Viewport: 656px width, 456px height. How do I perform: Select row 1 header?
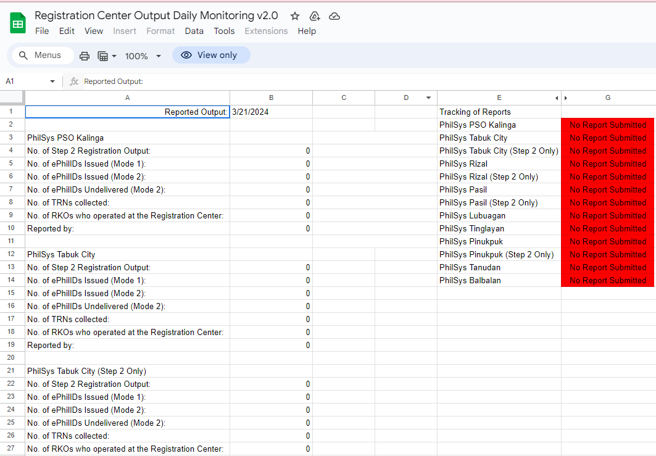[x=12, y=112]
